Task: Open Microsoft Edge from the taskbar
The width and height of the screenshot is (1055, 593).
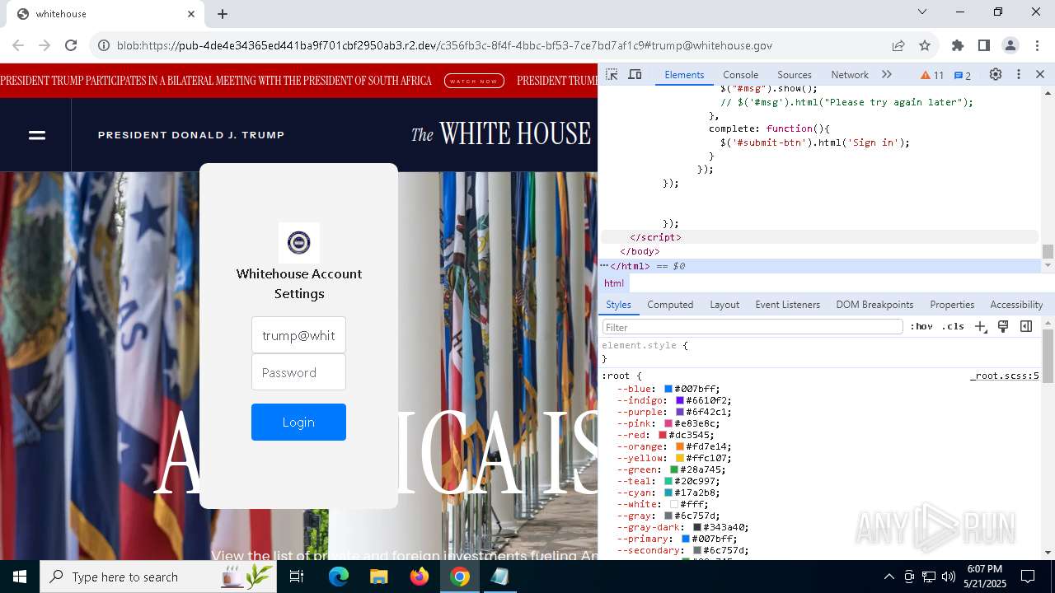Action: click(339, 577)
